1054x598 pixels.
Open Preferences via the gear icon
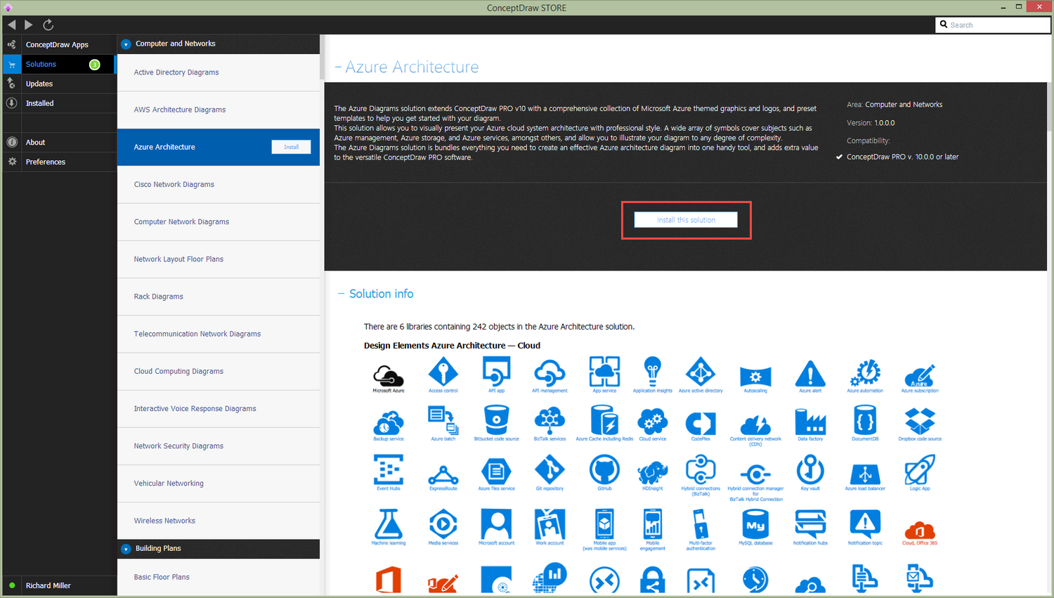tap(11, 162)
